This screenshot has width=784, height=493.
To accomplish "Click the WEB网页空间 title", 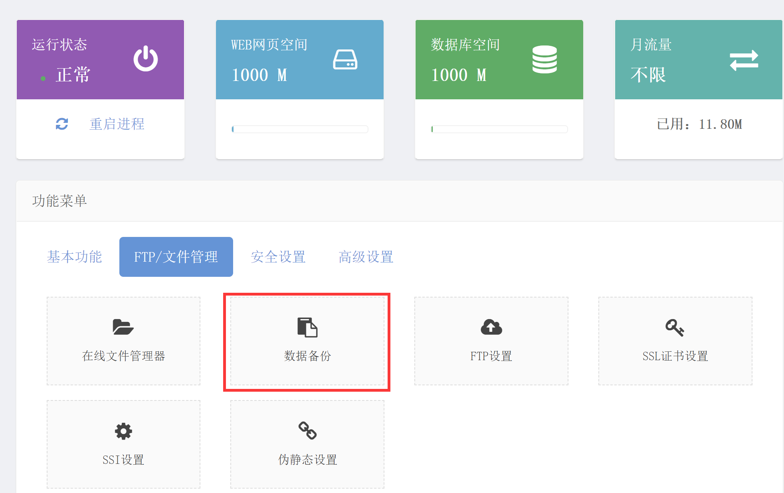I will pos(269,45).
